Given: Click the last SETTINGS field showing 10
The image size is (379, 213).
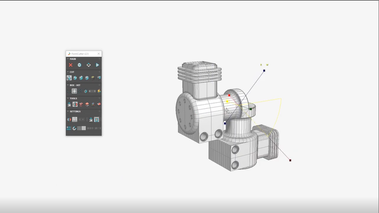Looking at the screenshot, I should (97, 128).
